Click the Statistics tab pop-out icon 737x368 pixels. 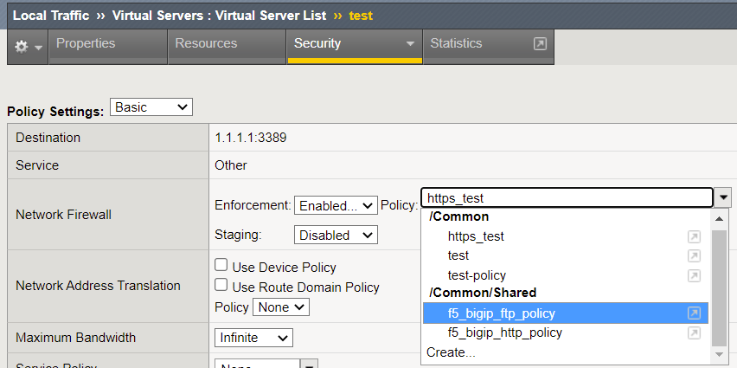point(540,44)
